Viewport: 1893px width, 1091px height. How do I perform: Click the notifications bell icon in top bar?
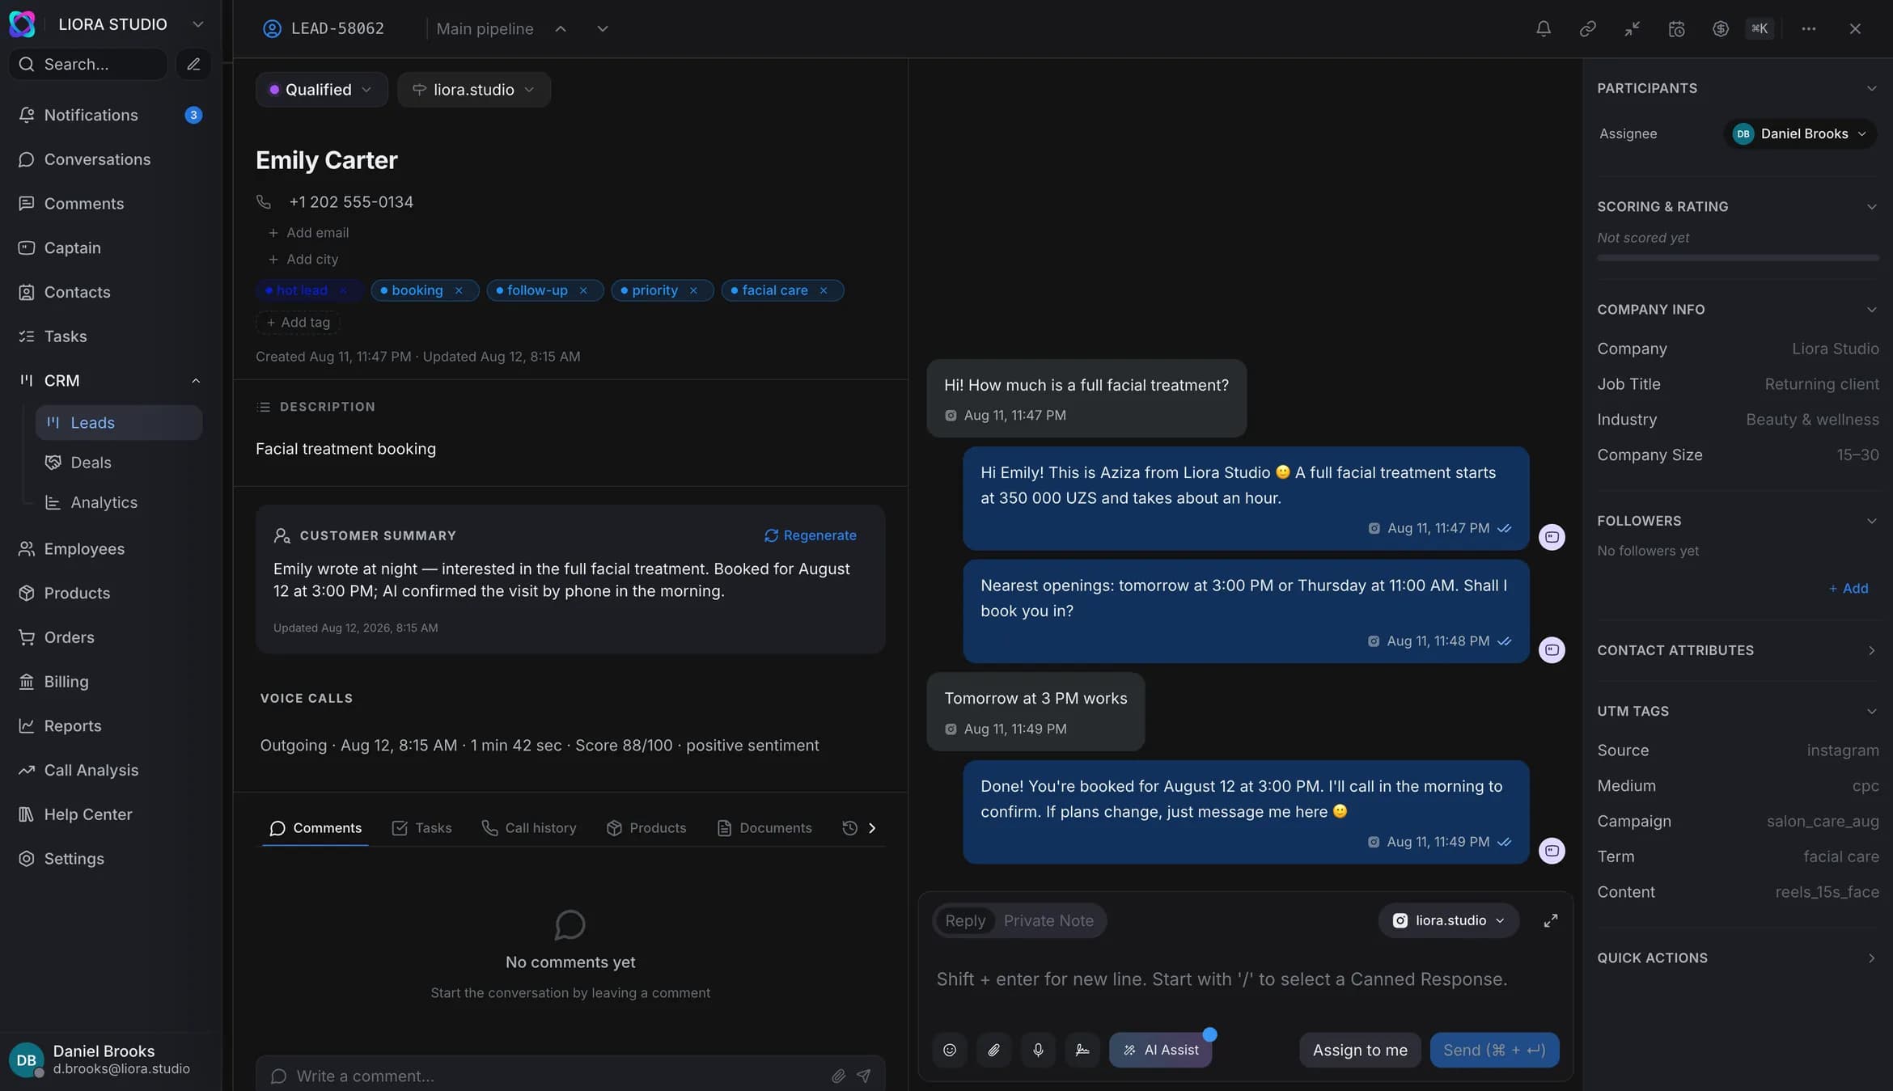(1544, 28)
